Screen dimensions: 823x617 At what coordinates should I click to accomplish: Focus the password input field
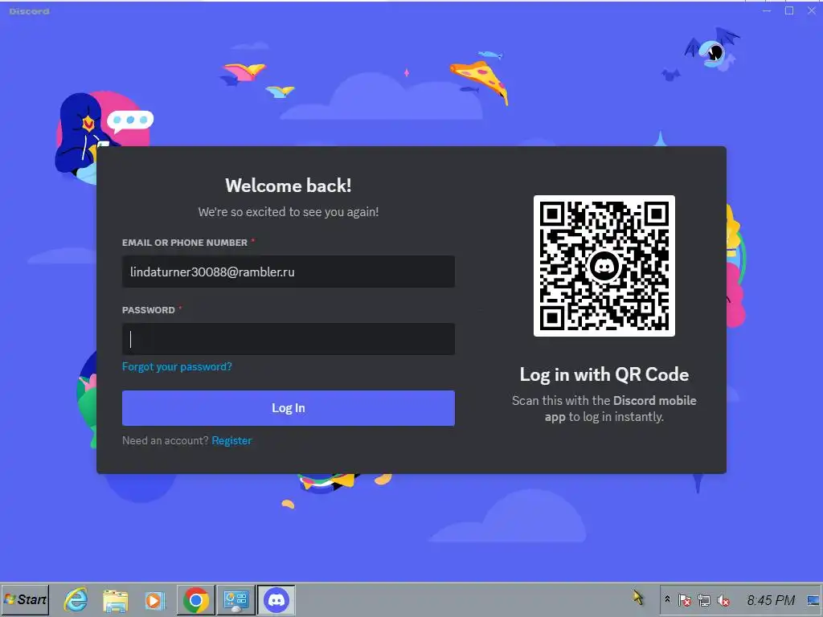(289, 339)
